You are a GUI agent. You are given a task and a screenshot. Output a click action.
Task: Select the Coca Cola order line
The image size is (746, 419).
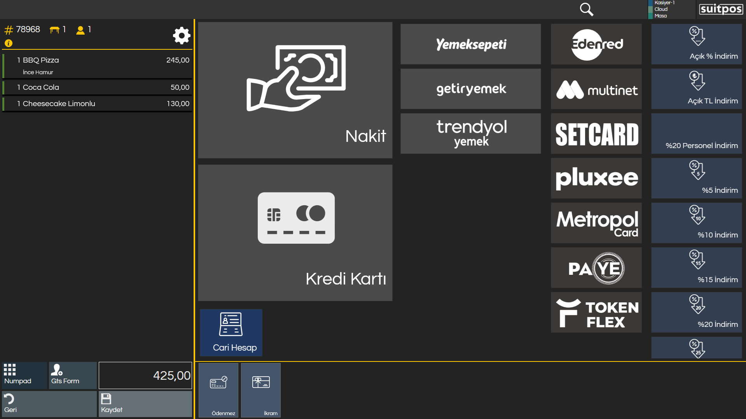[x=97, y=87]
